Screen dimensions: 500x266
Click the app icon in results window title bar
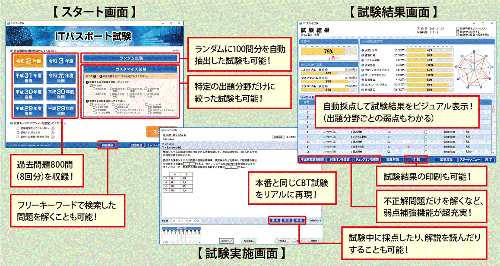pyautogui.click(x=301, y=23)
